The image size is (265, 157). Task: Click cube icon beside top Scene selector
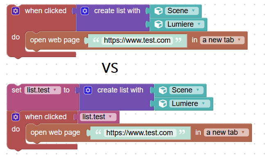click(159, 11)
